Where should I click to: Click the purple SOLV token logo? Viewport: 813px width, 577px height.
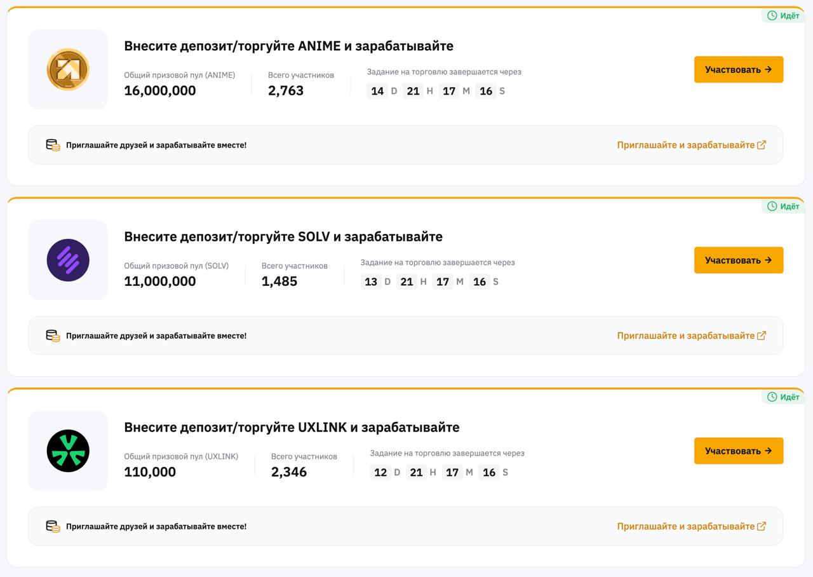[x=68, y=260]
